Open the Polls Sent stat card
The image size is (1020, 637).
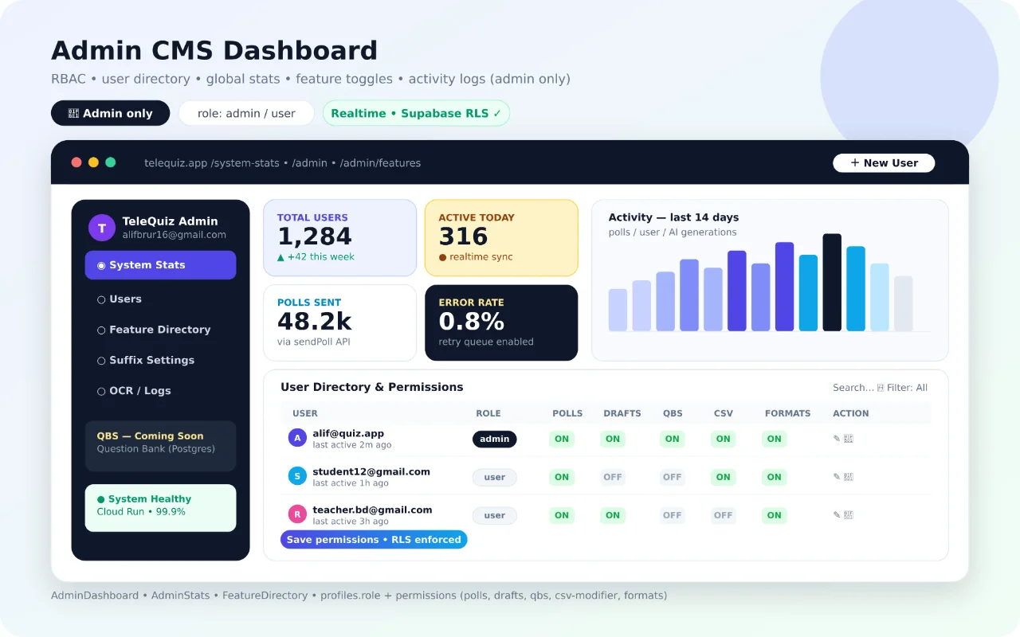click(340, 322)
